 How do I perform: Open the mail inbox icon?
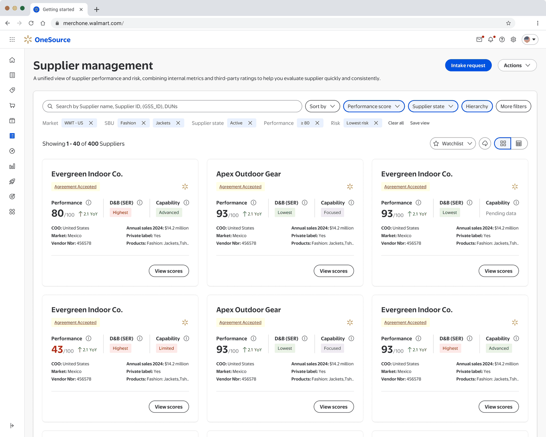pos(479,40)
